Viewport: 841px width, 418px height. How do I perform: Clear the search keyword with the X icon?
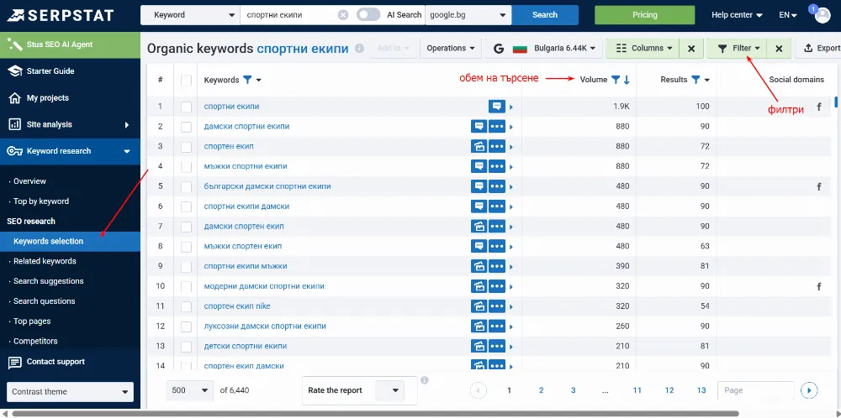[x=343, y=15]
